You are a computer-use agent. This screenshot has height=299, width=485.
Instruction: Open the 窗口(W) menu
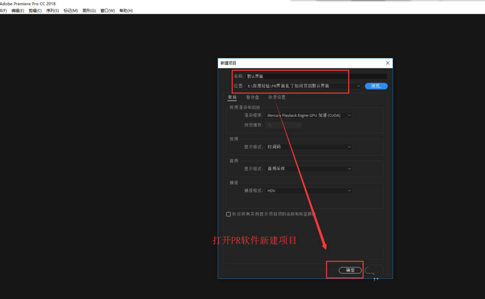[x=108, y=11]
